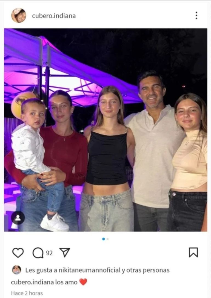Open the small liker avatar beside Les gusta
Viewport: 211px width, 298px height.
click(x=17, y=270)
